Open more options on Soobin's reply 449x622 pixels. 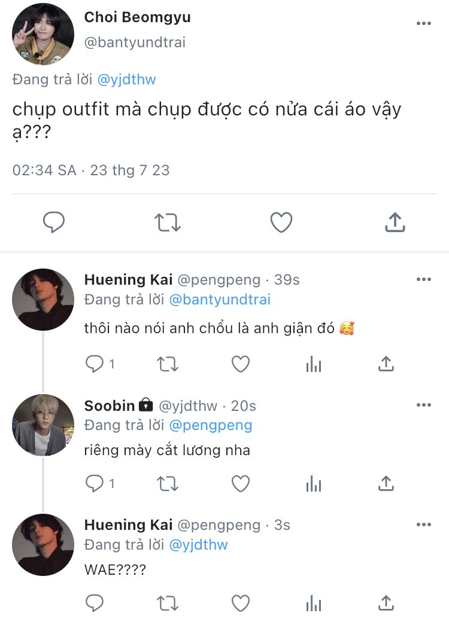[x=423, y=405]
